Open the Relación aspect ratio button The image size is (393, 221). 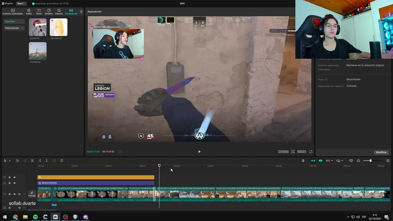[302, 152]
